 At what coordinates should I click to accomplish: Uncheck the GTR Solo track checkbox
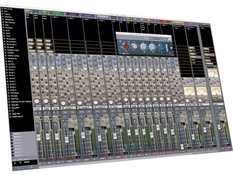pyautogui.click(x=8, y=96)
